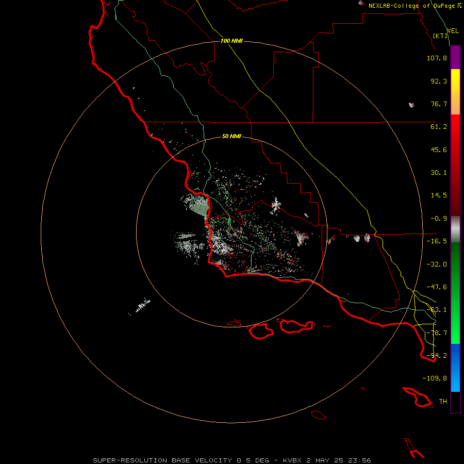Click the -0.9 legend value
Image resolution: width=464 pixels, height=464 pixels.
tap(439, 219)
